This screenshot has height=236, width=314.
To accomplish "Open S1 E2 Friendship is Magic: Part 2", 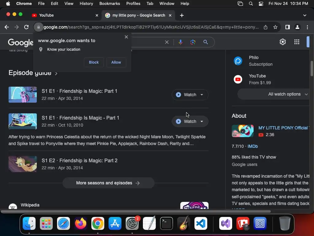I will click(79, 160).
